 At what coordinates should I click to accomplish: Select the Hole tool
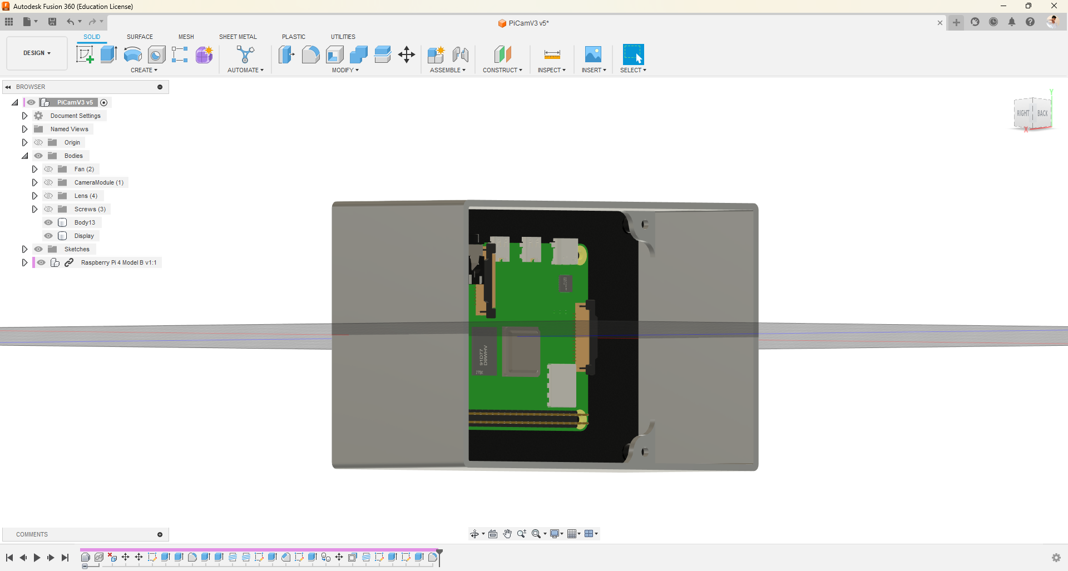[156, 54]
